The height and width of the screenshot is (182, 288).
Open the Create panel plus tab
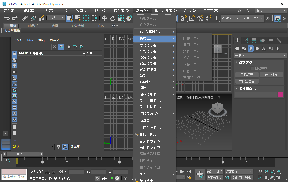[x=237, y=40]
